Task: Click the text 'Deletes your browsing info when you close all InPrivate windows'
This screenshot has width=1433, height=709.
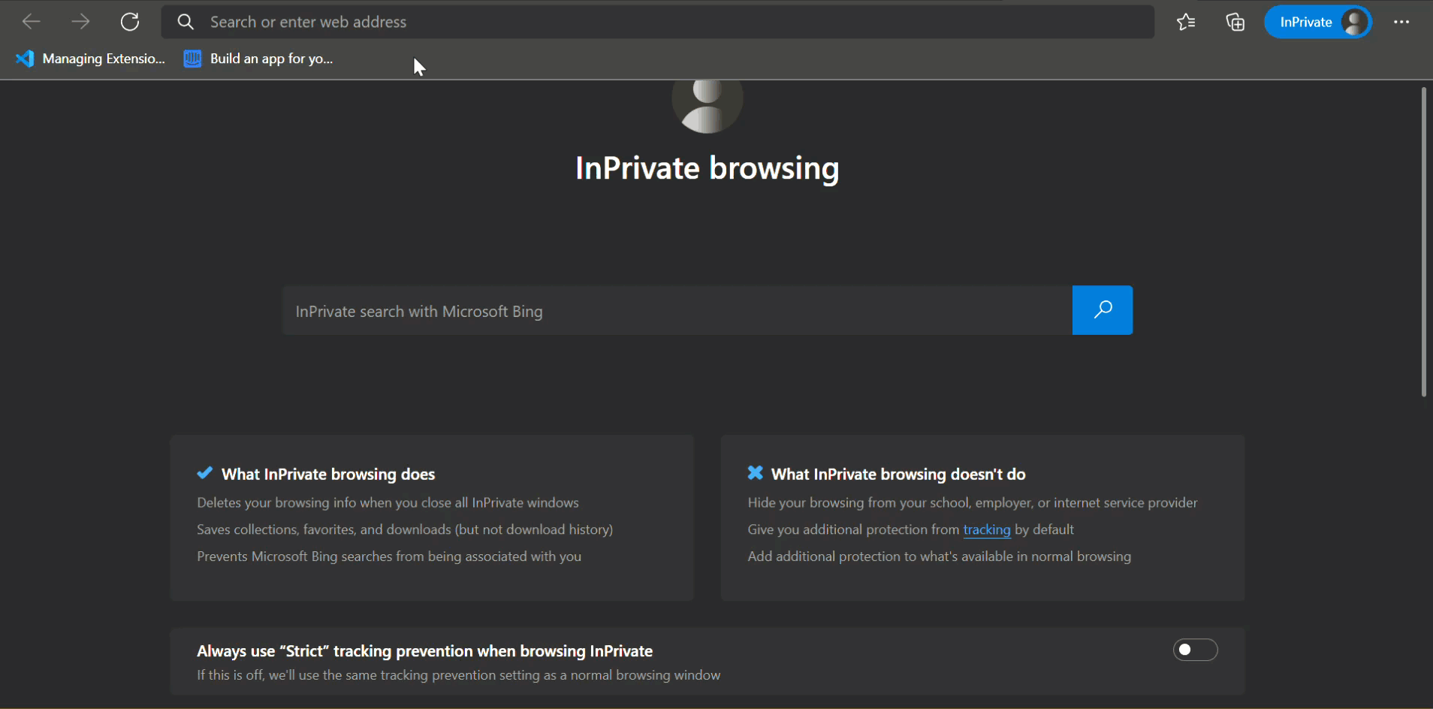Action: pyautogui.click(x=388, y=502)
